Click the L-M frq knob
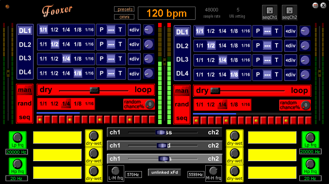The height and width of the screenshot is (184, 329). coord(115,171)
